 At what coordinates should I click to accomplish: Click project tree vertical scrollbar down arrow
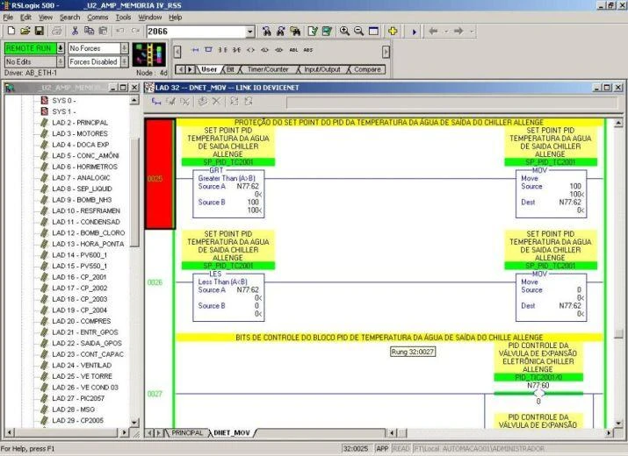coord(134,423)
